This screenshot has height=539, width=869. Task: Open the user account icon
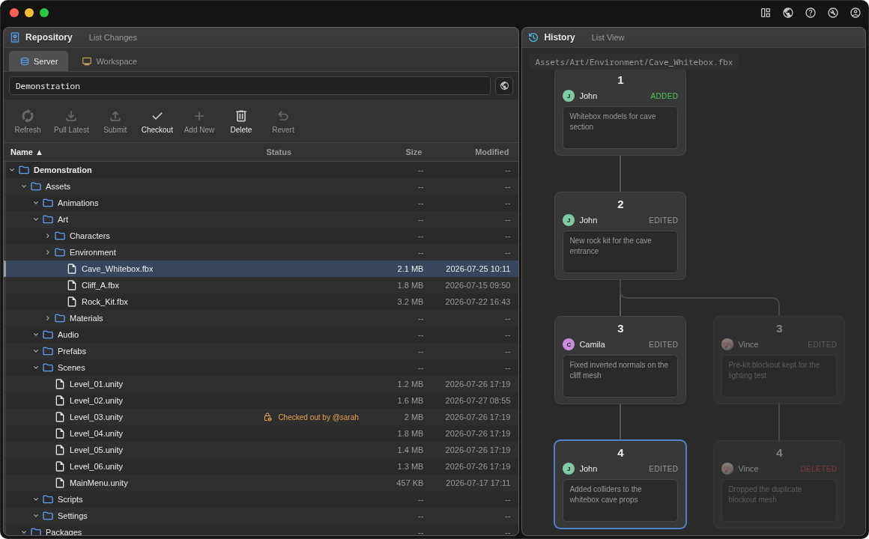[x=856, y=13]
